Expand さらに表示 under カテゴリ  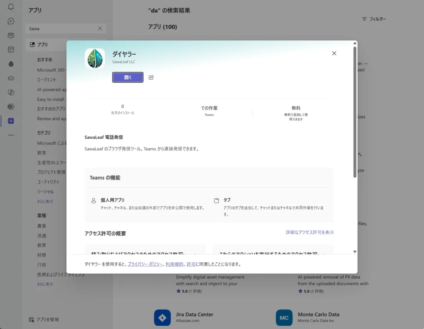(x=45, y=201)
